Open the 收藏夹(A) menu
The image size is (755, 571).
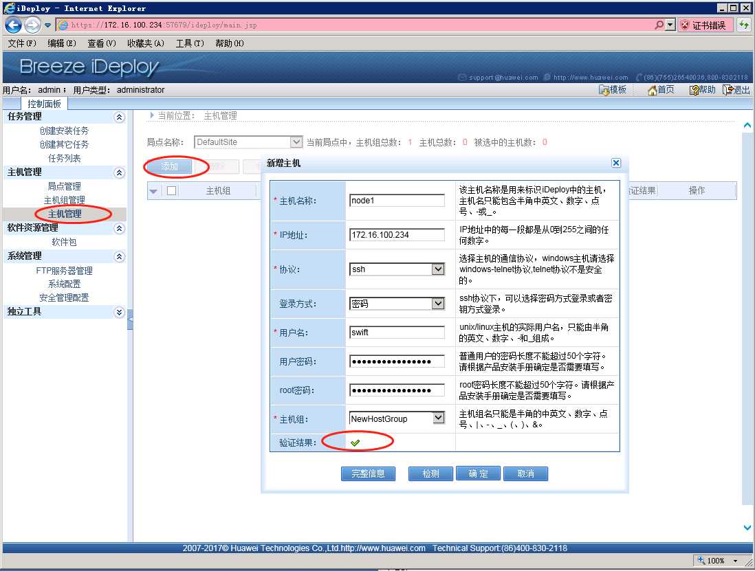[145, 43]
